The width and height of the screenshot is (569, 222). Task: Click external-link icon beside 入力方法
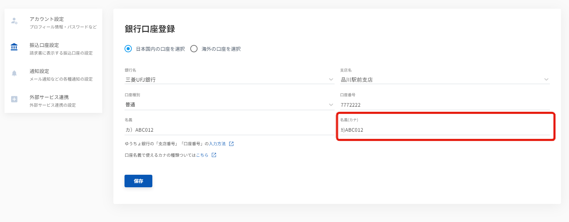pos(231,144)
